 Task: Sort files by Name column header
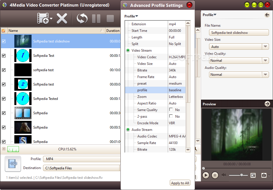[x=56, y=31]
